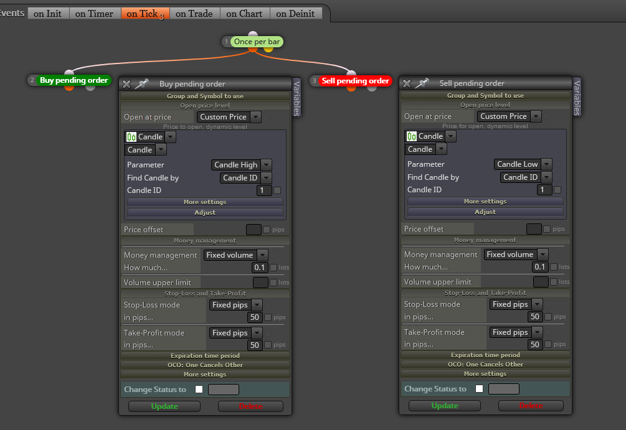The image size is (626, 430).
Task: Select the Once per bar block
Action: tap(257, 42)
